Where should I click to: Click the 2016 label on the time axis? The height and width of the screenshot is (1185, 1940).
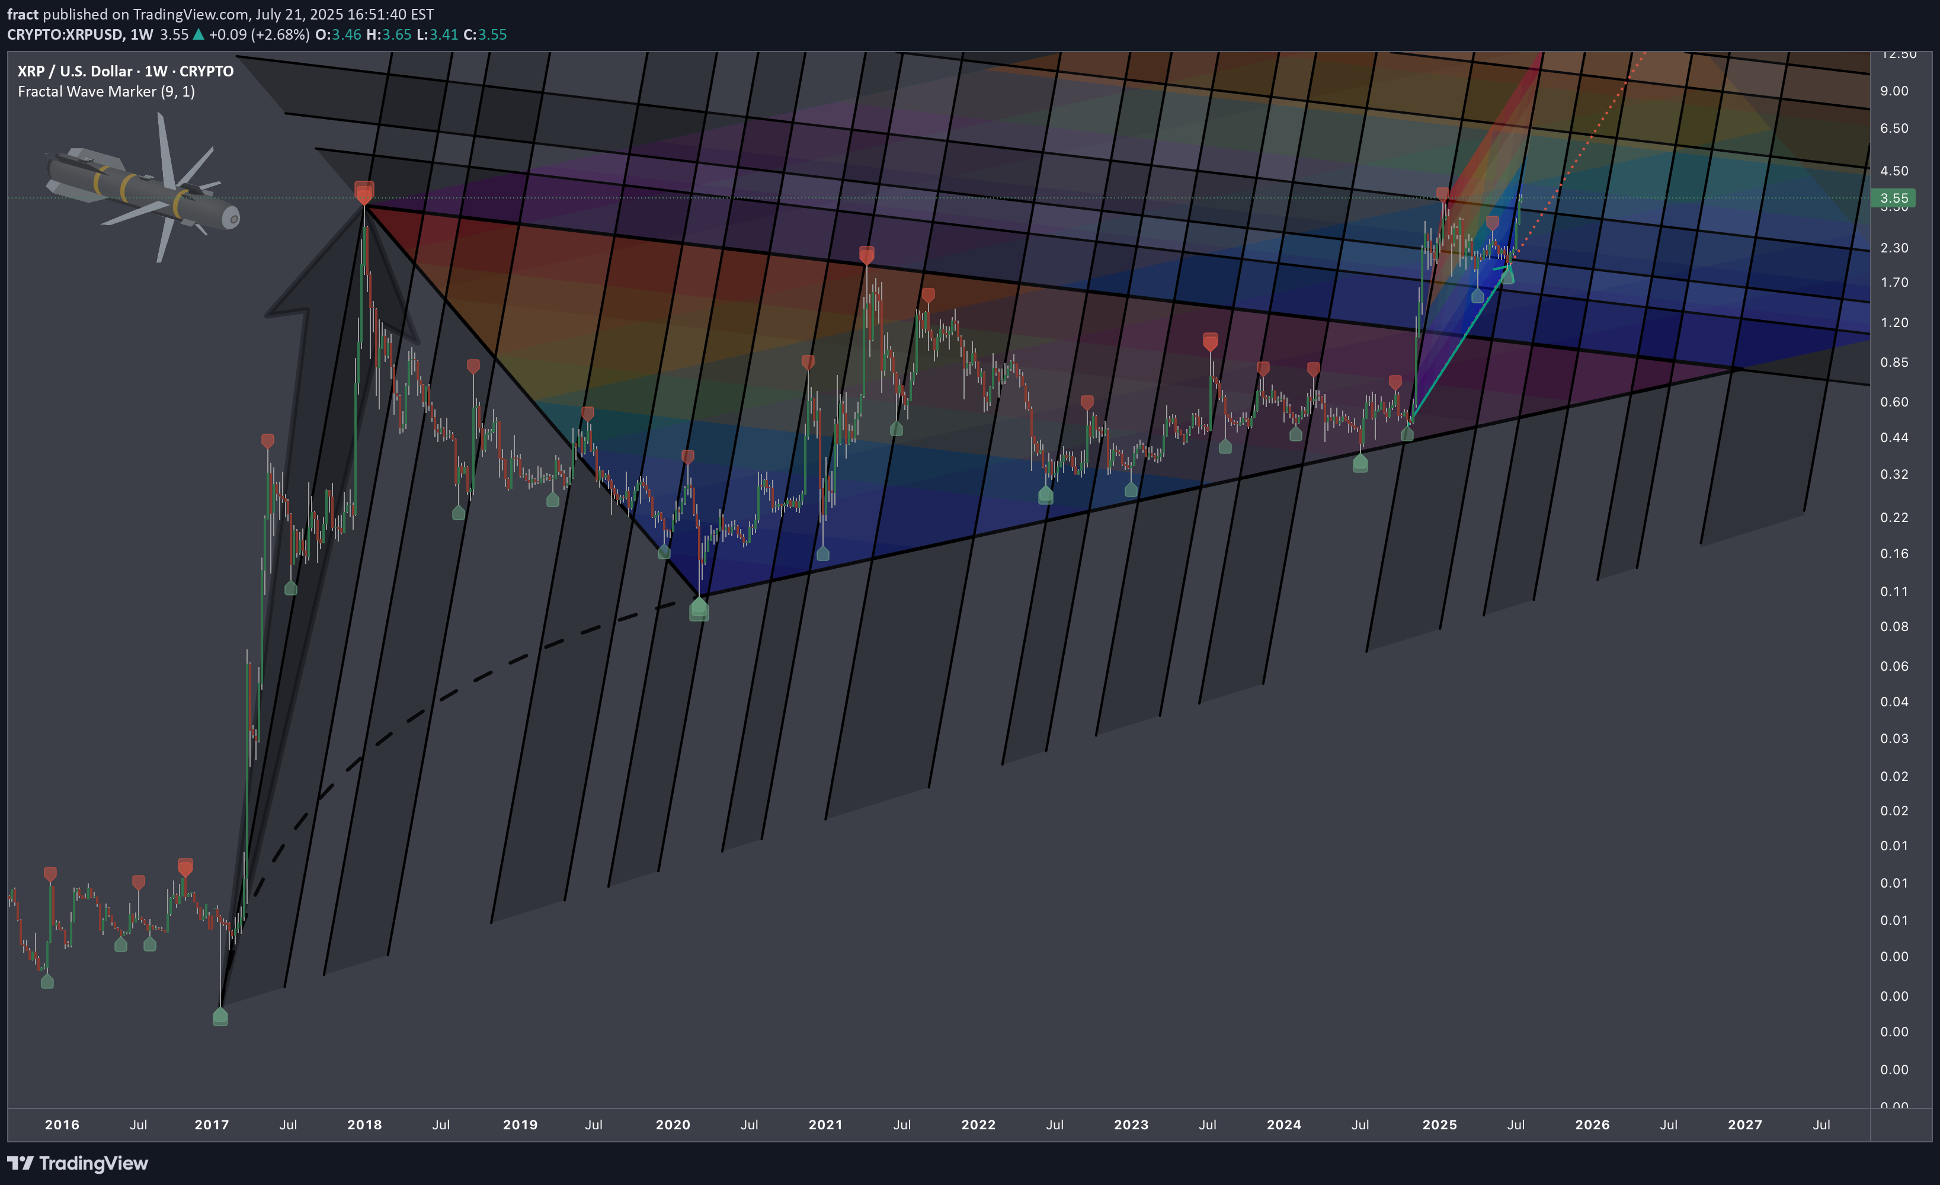click(x=62, y=1125)
